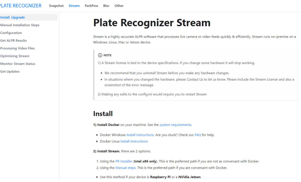Click the NOTE label text

click(107, 55)
